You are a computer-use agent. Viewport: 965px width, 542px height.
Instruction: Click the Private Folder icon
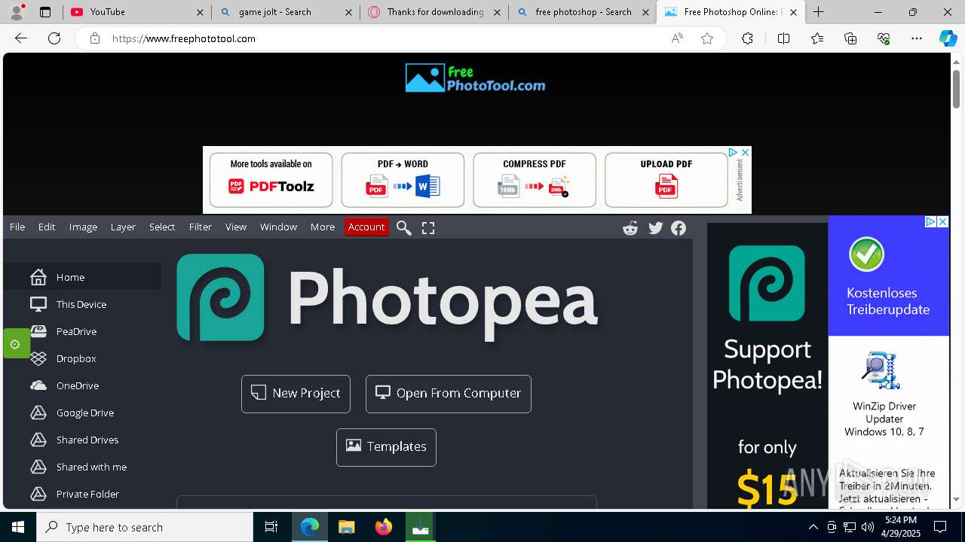pos(38,494)
